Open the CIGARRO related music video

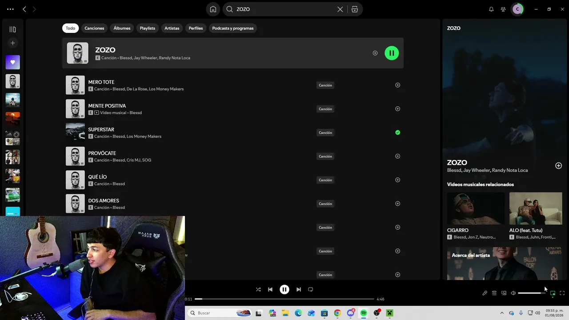click(x=476, y=216)
